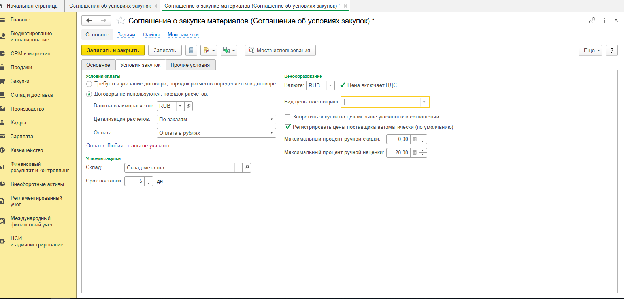Image resolution: width=624 pixels, height=299 pixels.
Task: Expand the Оплата dropdown
Action: pyautogui.click(x=271, y=133)
